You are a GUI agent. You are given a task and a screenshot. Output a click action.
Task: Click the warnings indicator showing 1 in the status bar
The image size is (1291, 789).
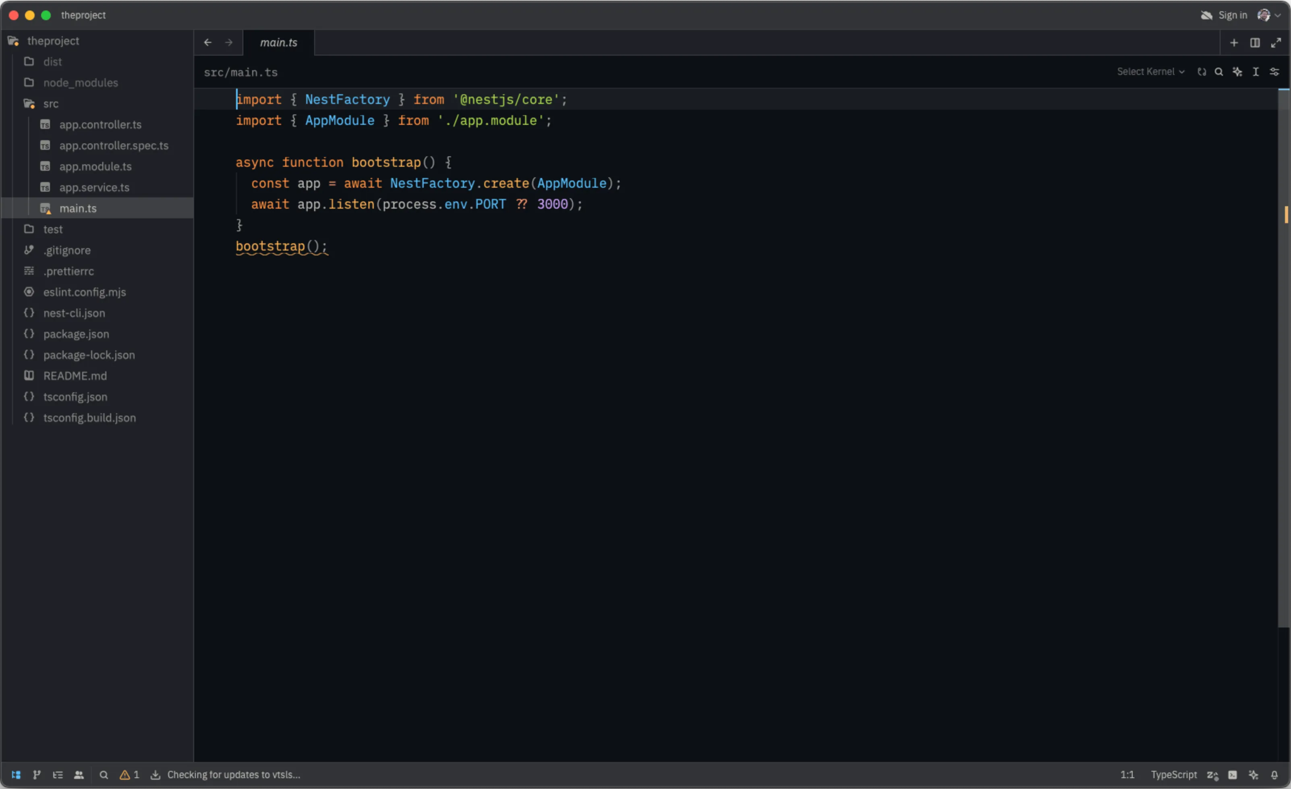(x=129, y=775)
